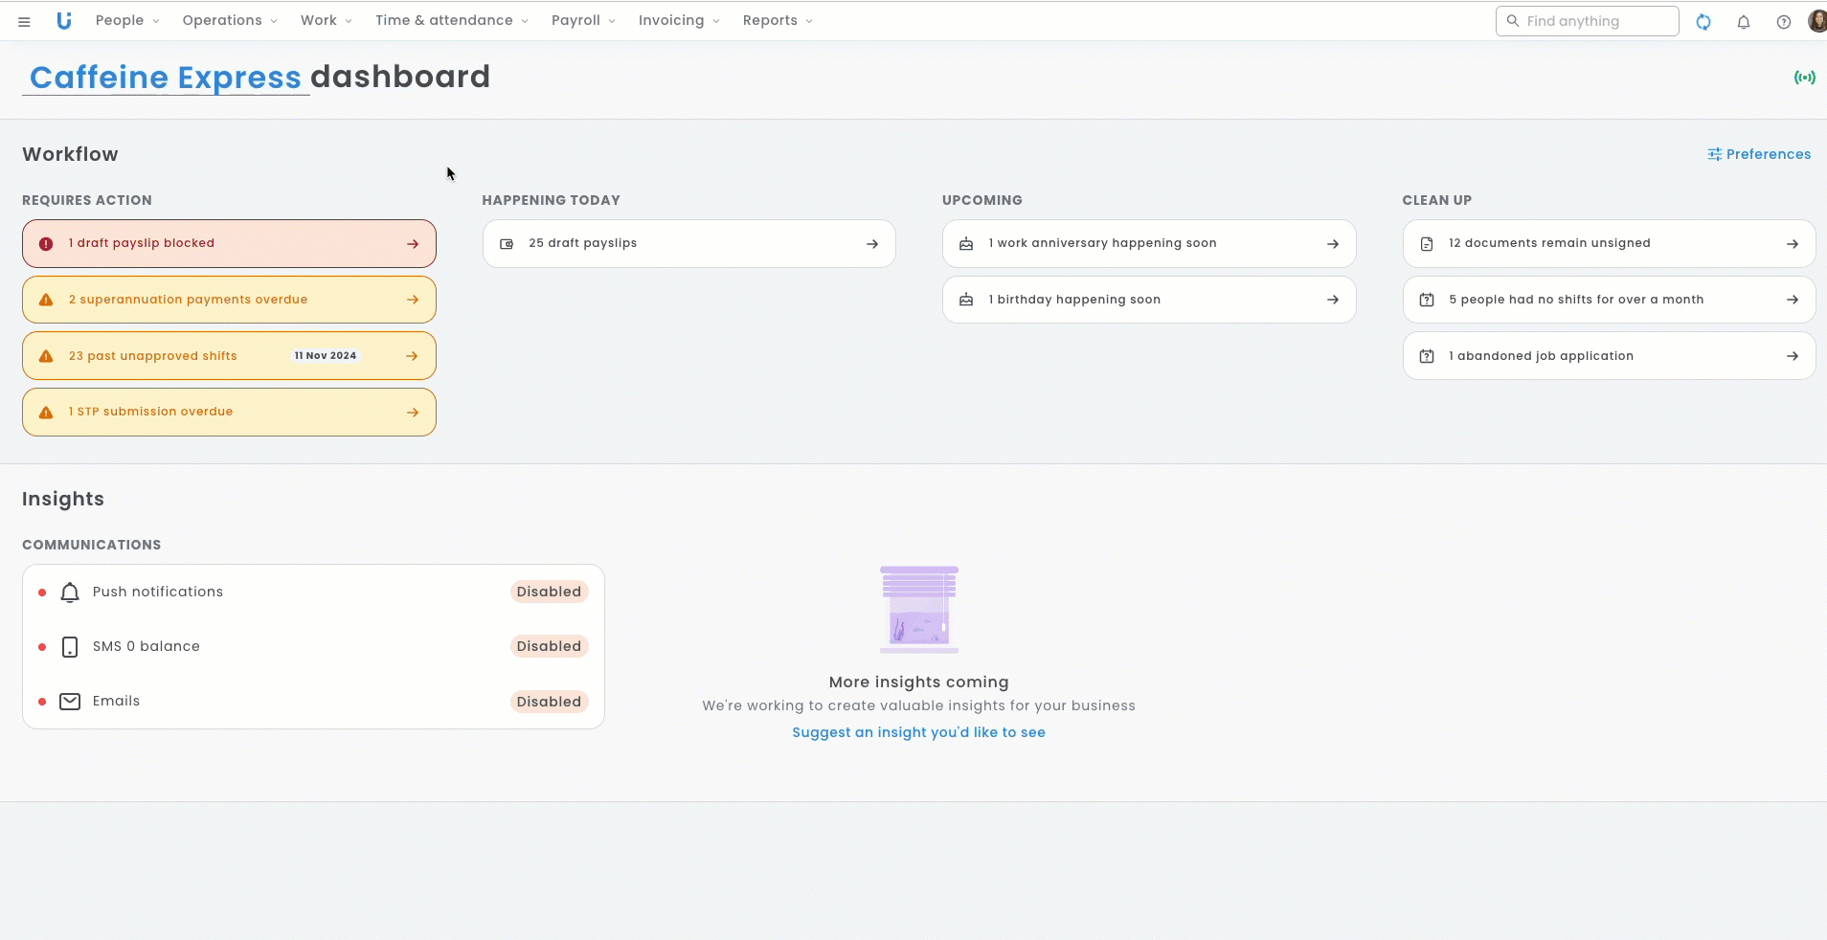Click the blue U home logo
The image size is (1827, 940).
click(64, 21)
